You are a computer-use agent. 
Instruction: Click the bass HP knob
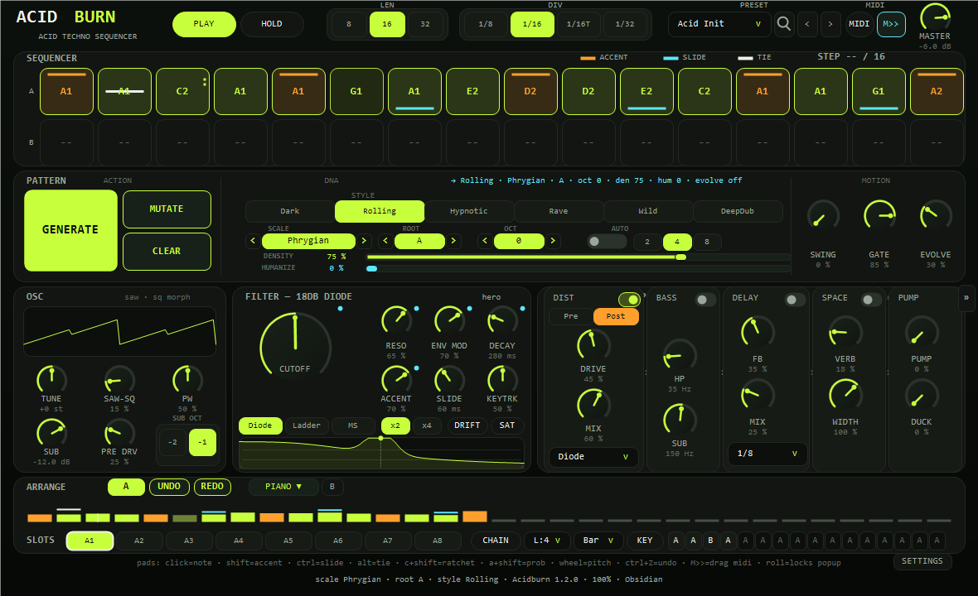tap(680, 356)
